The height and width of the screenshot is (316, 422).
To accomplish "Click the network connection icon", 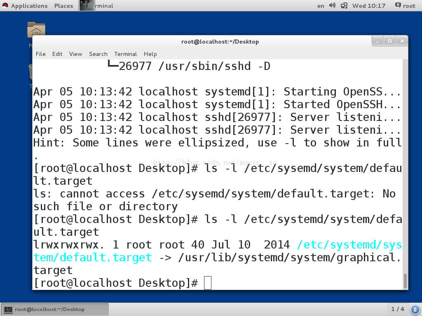I will tap(344, 6).
